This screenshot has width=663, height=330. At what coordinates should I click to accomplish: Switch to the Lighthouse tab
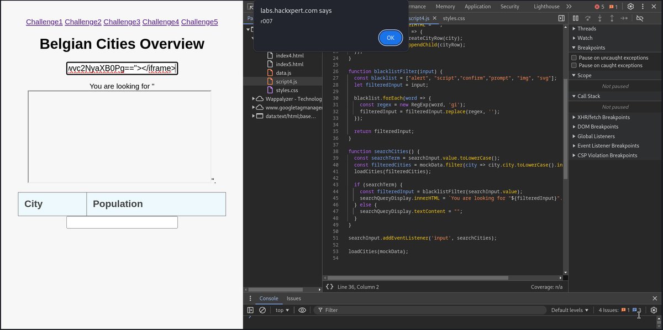(x=546, y=7)
